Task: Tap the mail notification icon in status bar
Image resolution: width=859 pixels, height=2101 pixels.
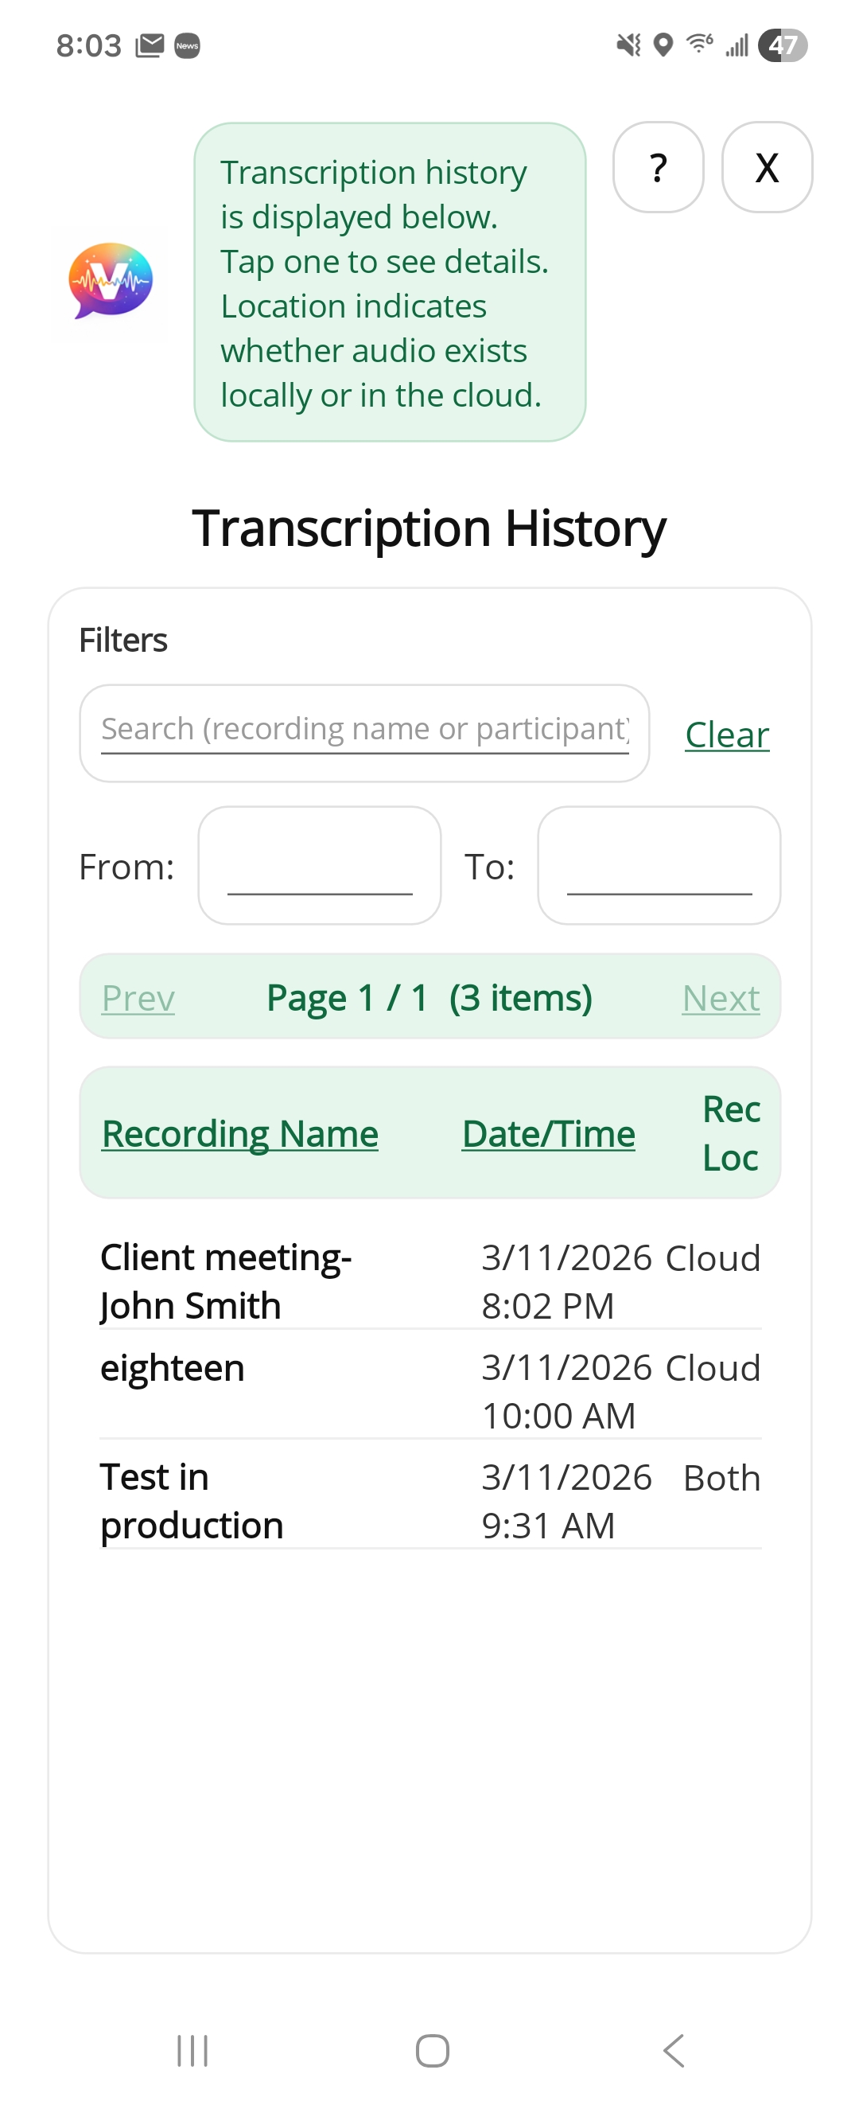Action: click(150, 45)
